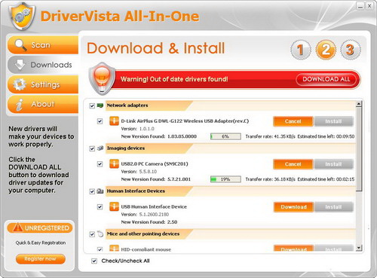Image resolution: width=377 pixels, height=278 pixels.
Task: Click the New Version Found 5.7.21.001 text
Action: pos(156,179)
